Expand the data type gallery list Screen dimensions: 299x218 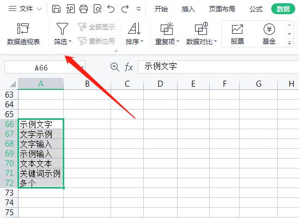pos(289,43)
